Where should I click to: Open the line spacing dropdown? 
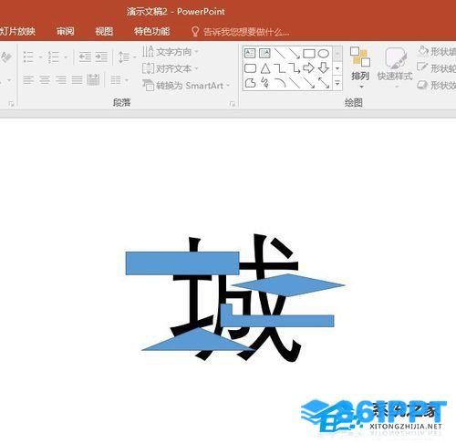[x=127, y=57]
